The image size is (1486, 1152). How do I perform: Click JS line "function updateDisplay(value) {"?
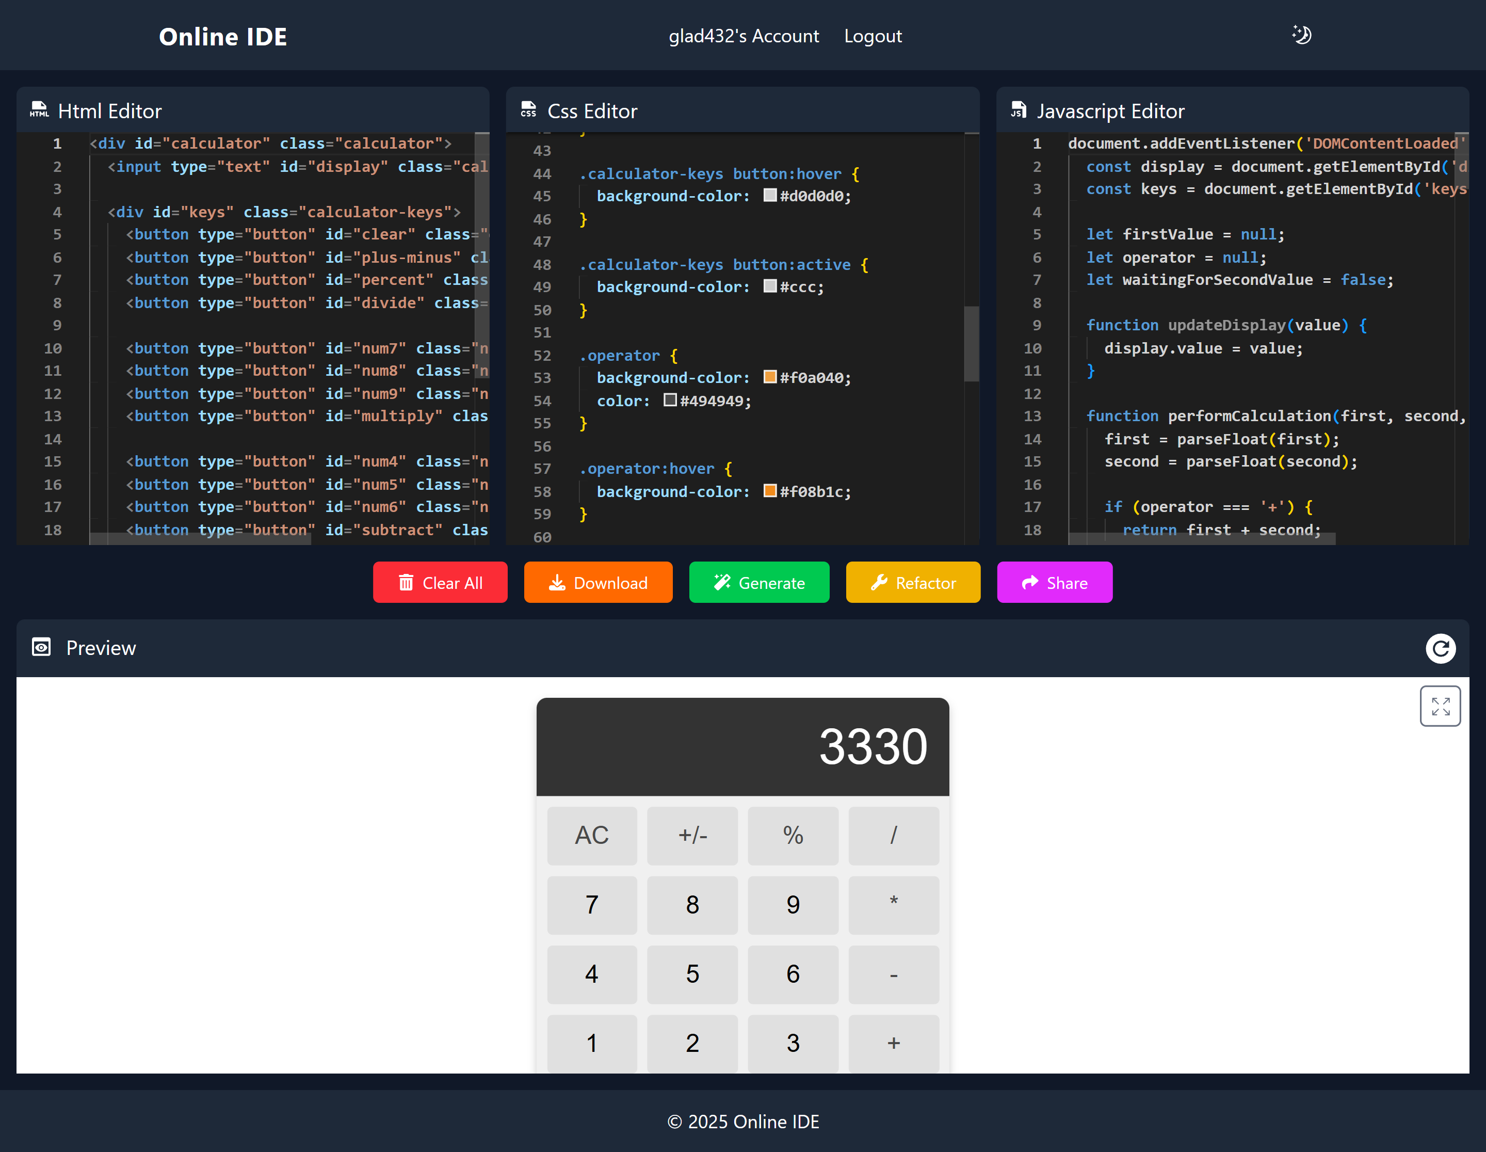tap(1227, 325)
